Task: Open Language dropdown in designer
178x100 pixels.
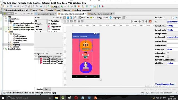Action: 115,18
